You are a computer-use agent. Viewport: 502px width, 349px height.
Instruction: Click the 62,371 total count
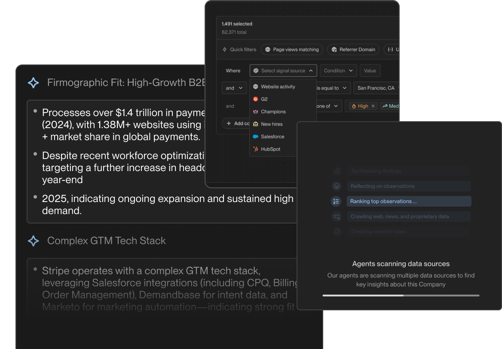(234, 32)
